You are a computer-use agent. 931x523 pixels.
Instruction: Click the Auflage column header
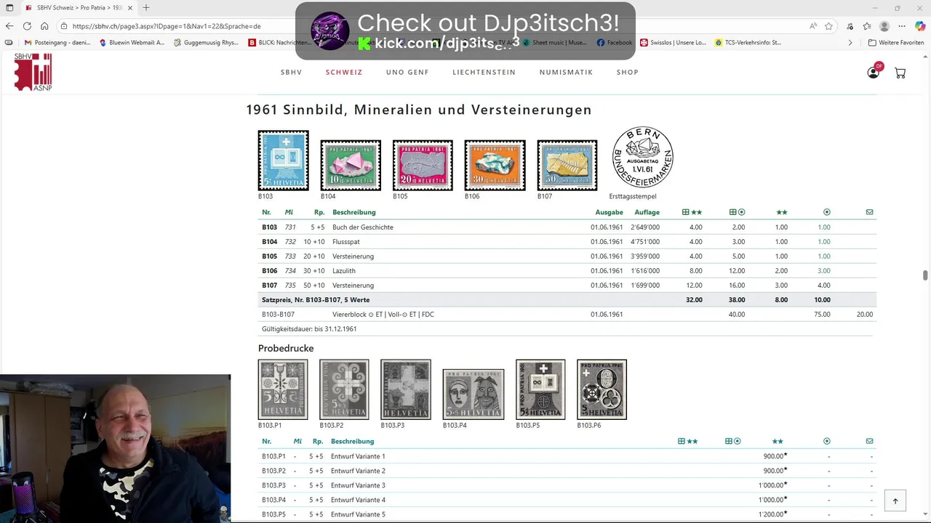(647, 212)
